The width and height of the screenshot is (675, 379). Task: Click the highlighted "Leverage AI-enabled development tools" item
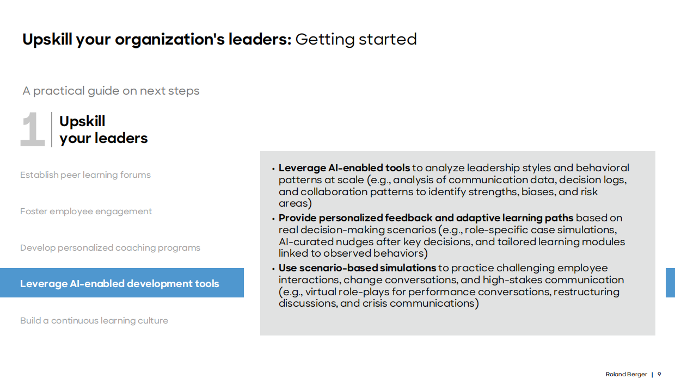[120, 284]
